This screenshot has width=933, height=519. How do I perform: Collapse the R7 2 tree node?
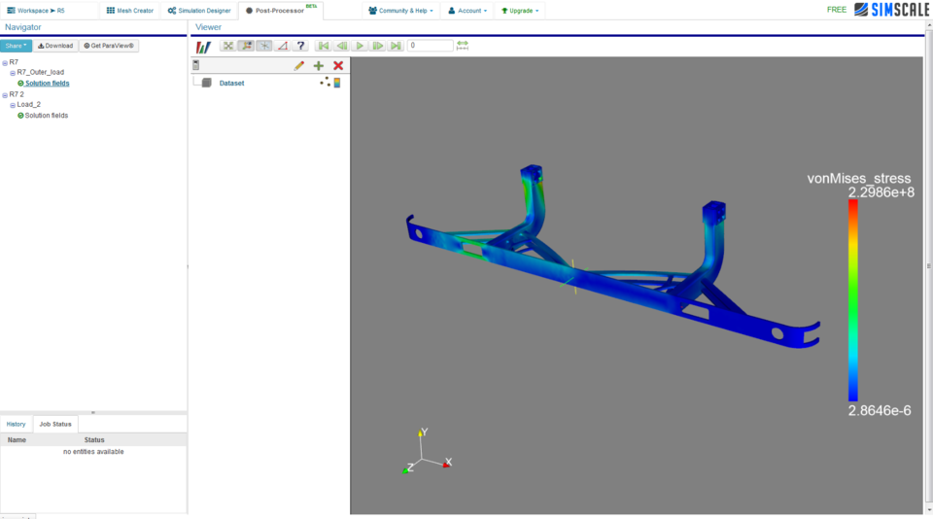5,94
